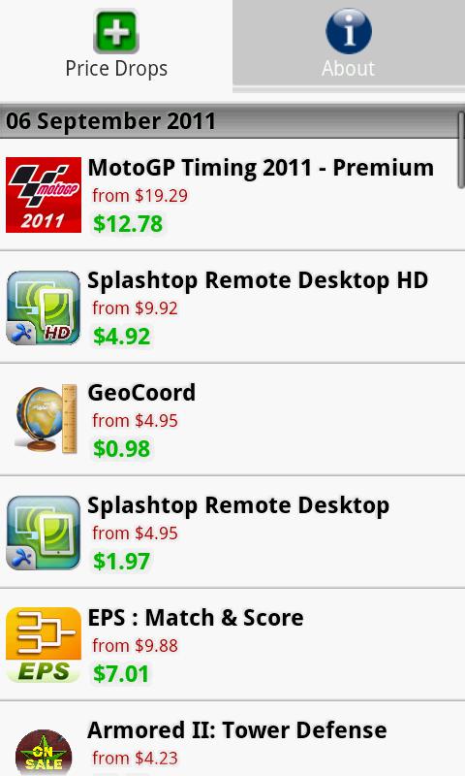Image resolution: width=465 pixels, height=776 pixels.
Task: Tap the $0.98 GeoCoord price
Action: [121, 448]
